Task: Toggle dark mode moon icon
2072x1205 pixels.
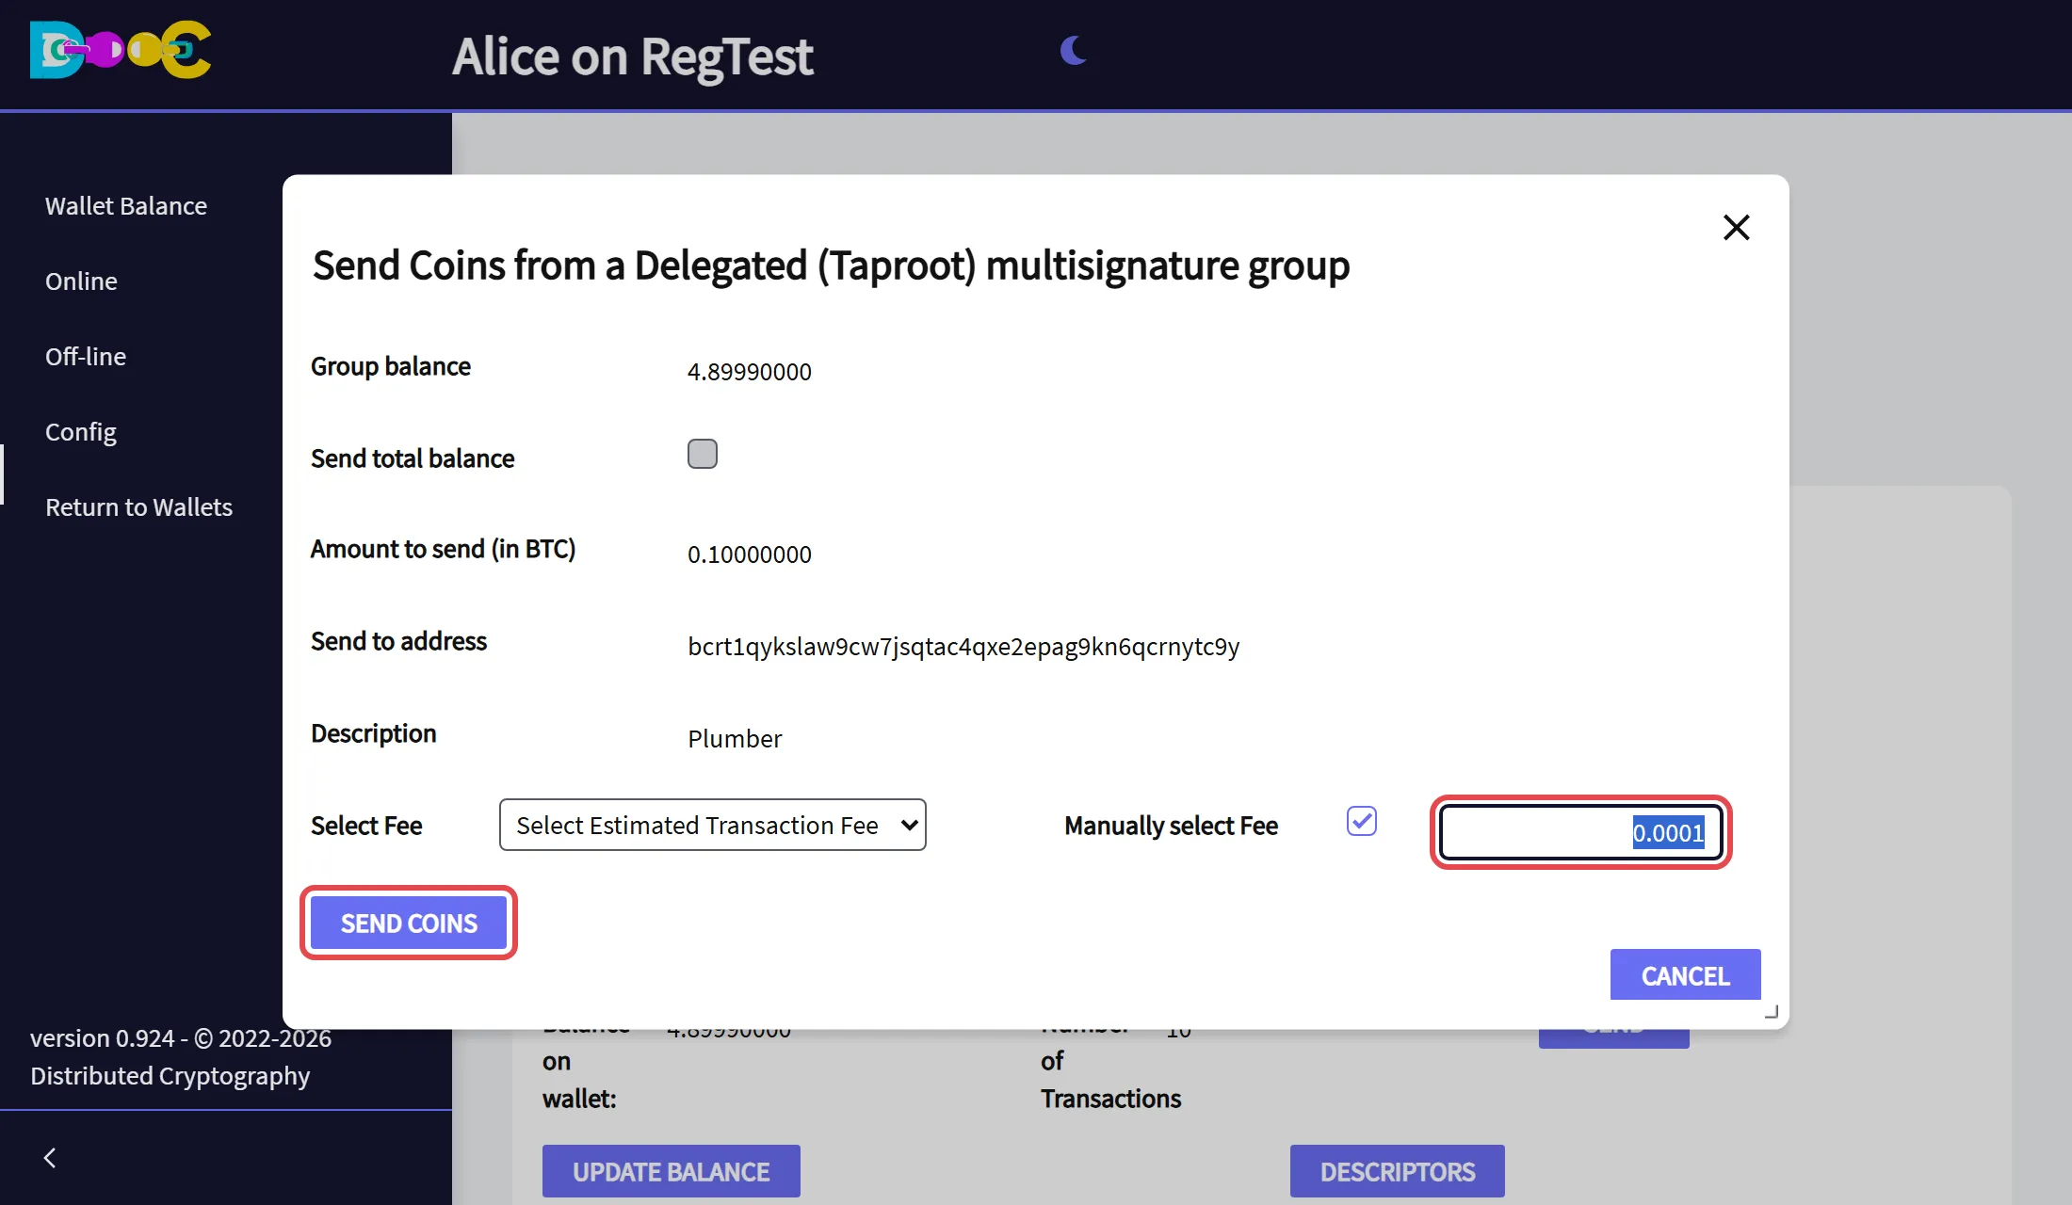Action: pyautogui.click(x=1073, y=50)
